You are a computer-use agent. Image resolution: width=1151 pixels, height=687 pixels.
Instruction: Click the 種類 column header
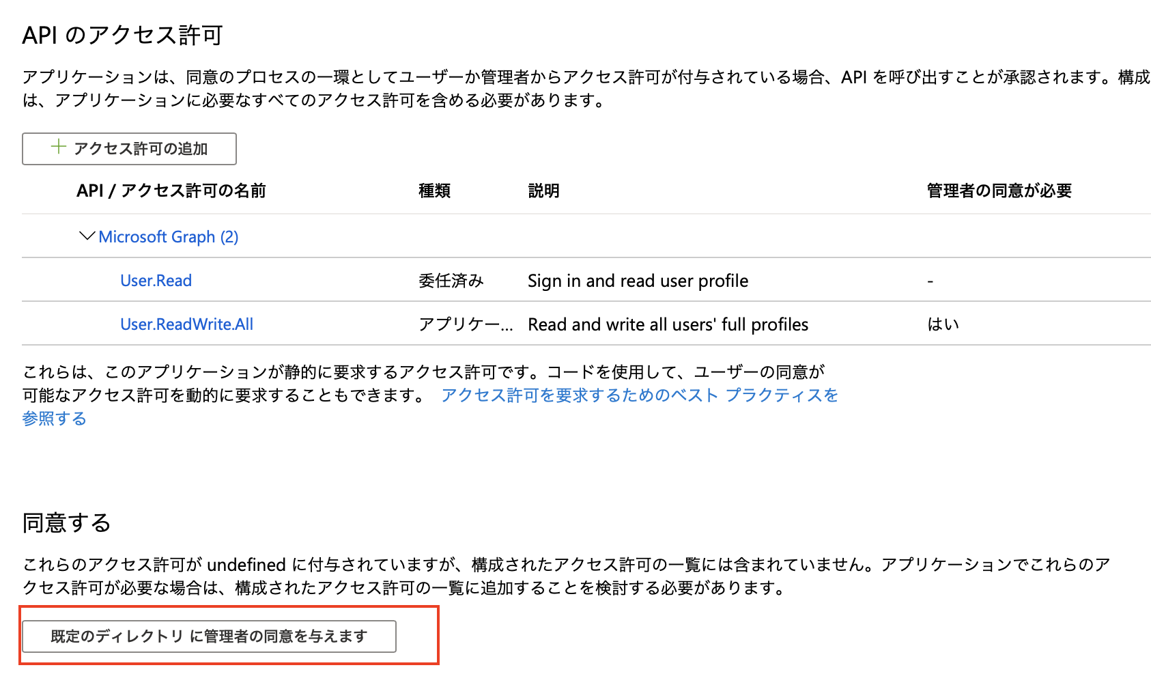click(434, 191)
